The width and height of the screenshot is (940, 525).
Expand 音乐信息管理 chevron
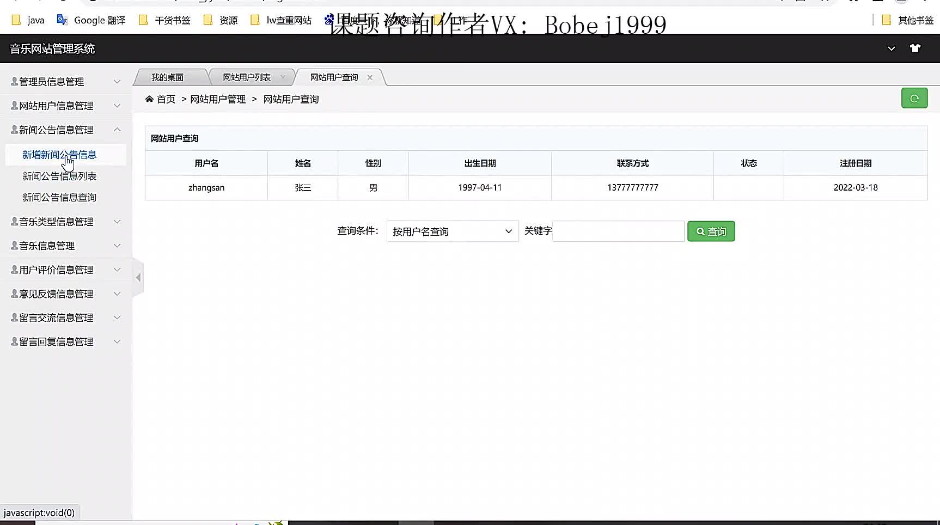point(117,246)
